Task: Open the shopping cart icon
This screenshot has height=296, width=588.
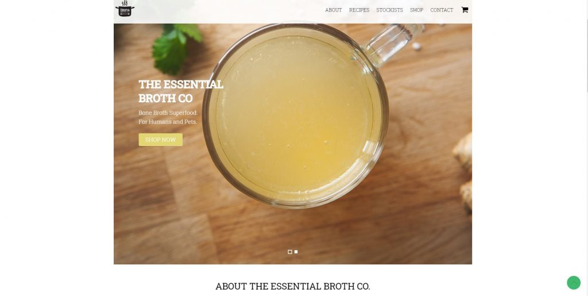Action: coord(465,10)
